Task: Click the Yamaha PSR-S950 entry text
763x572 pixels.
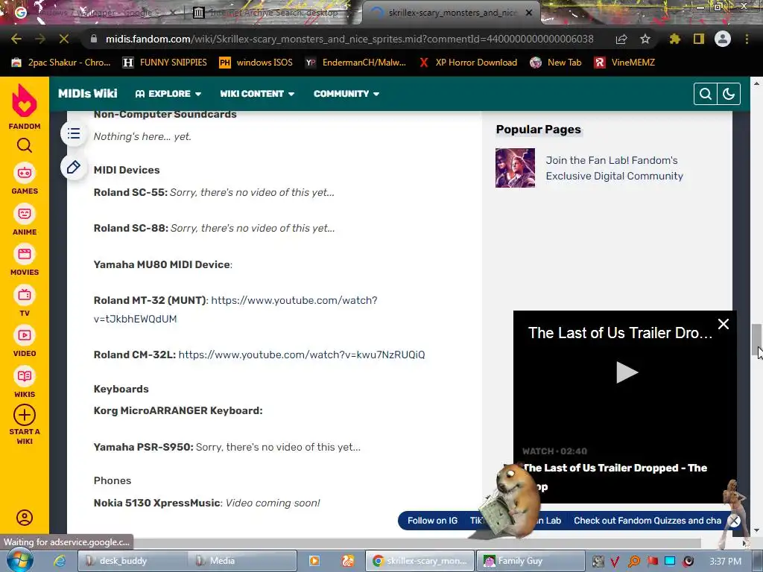Action: point(227,447)
